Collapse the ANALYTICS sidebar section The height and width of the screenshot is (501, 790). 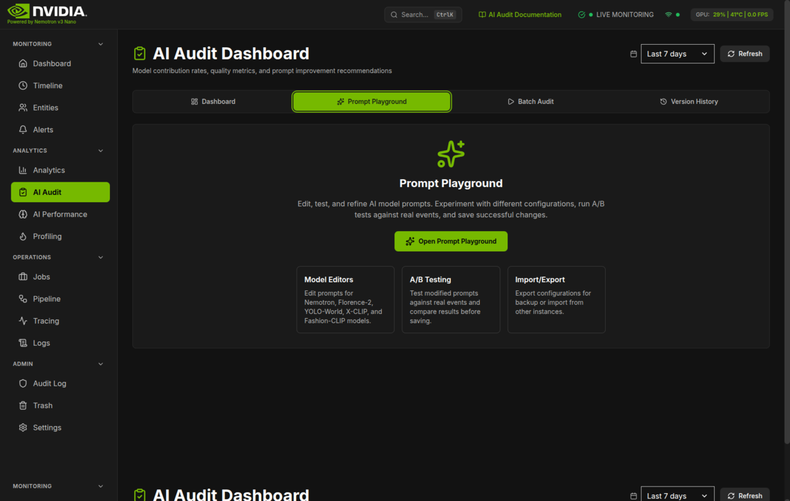100,150
